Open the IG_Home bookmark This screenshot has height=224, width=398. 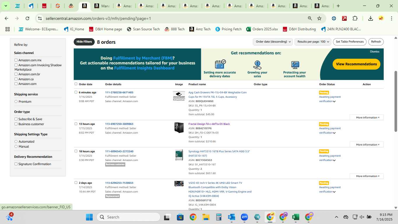coord(74,29)
